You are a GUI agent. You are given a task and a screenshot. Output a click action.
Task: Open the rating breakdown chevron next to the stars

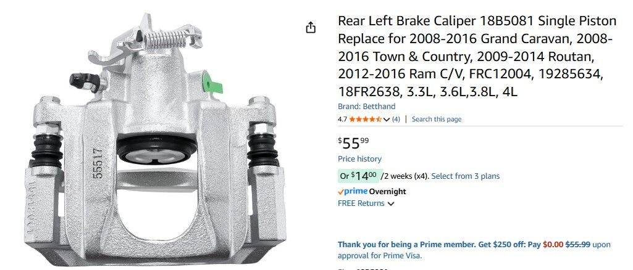[387, 120]
